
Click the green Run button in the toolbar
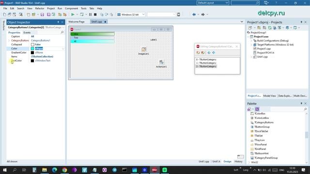point(73,14)
